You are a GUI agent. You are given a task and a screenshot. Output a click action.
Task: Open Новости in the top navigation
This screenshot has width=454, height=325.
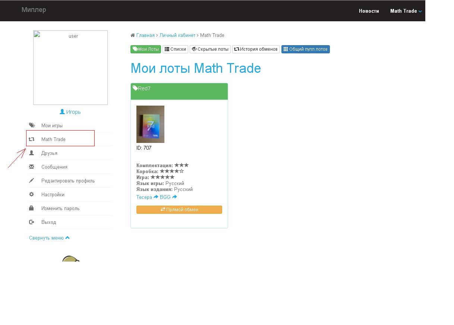click(x=369, y=11)
